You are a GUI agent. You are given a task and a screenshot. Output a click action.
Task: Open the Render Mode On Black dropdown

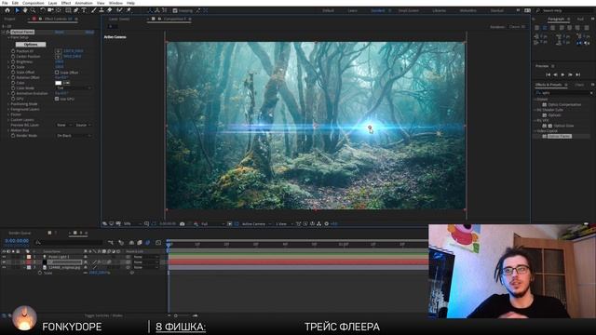pyautogui.click(x=74, y=136)
